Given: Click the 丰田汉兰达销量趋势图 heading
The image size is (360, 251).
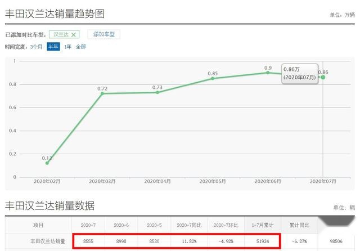Looking at the screenshot, I should point(55,14).
